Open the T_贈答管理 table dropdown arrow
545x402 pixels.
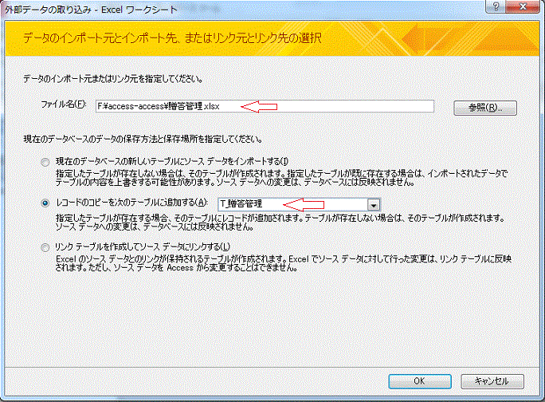tap(374, 205)
